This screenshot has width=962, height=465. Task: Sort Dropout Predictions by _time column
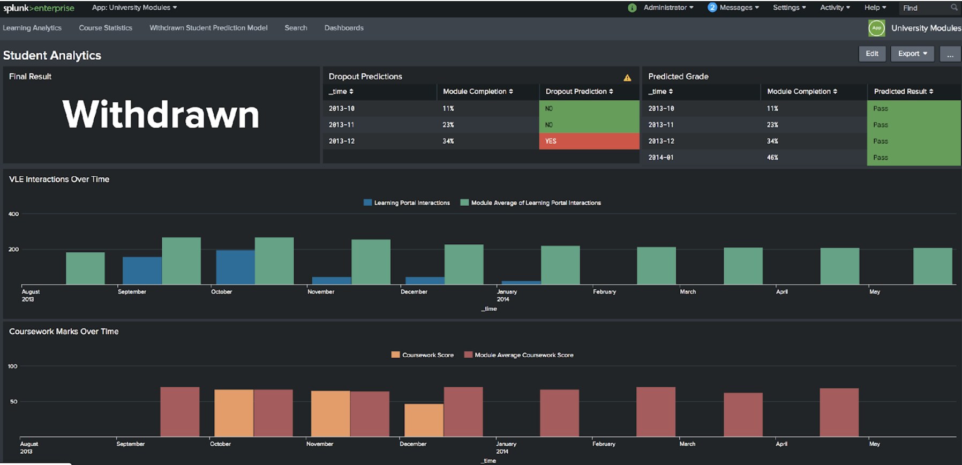[x=341, y=92]
